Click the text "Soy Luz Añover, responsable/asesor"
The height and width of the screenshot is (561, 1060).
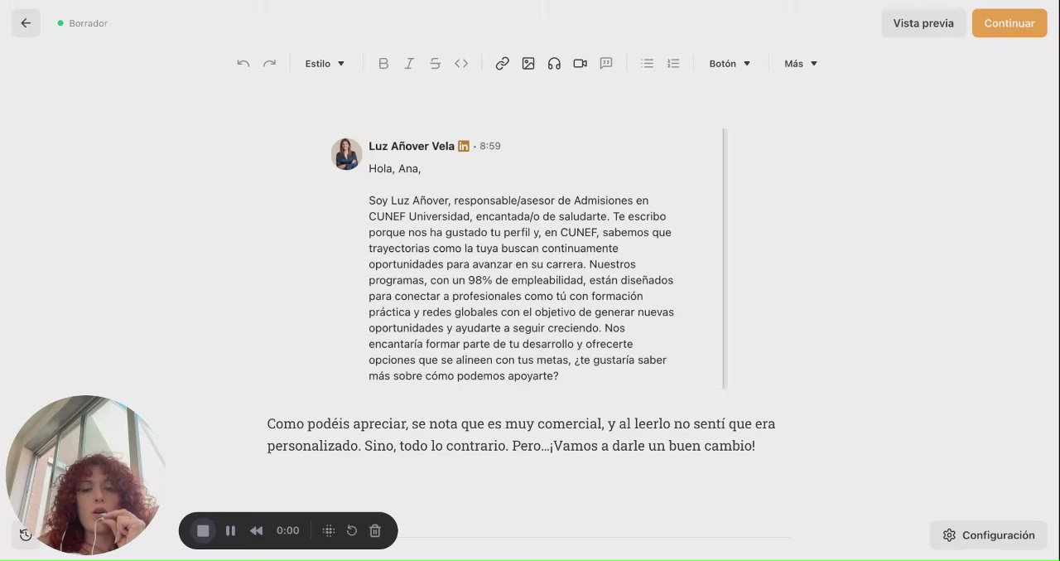click(x=459, y=201)
